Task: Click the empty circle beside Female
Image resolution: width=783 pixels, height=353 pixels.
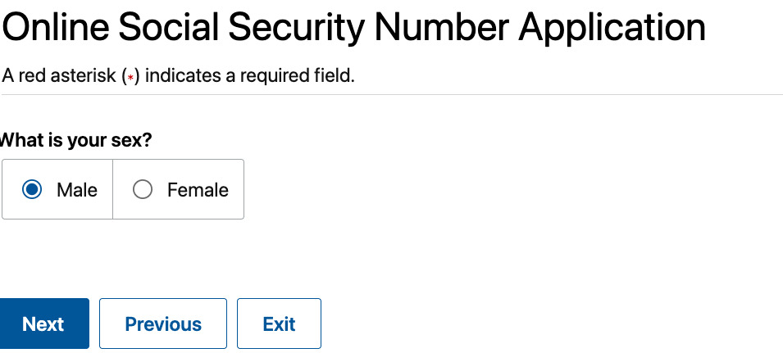Action: tap(143, 190)
